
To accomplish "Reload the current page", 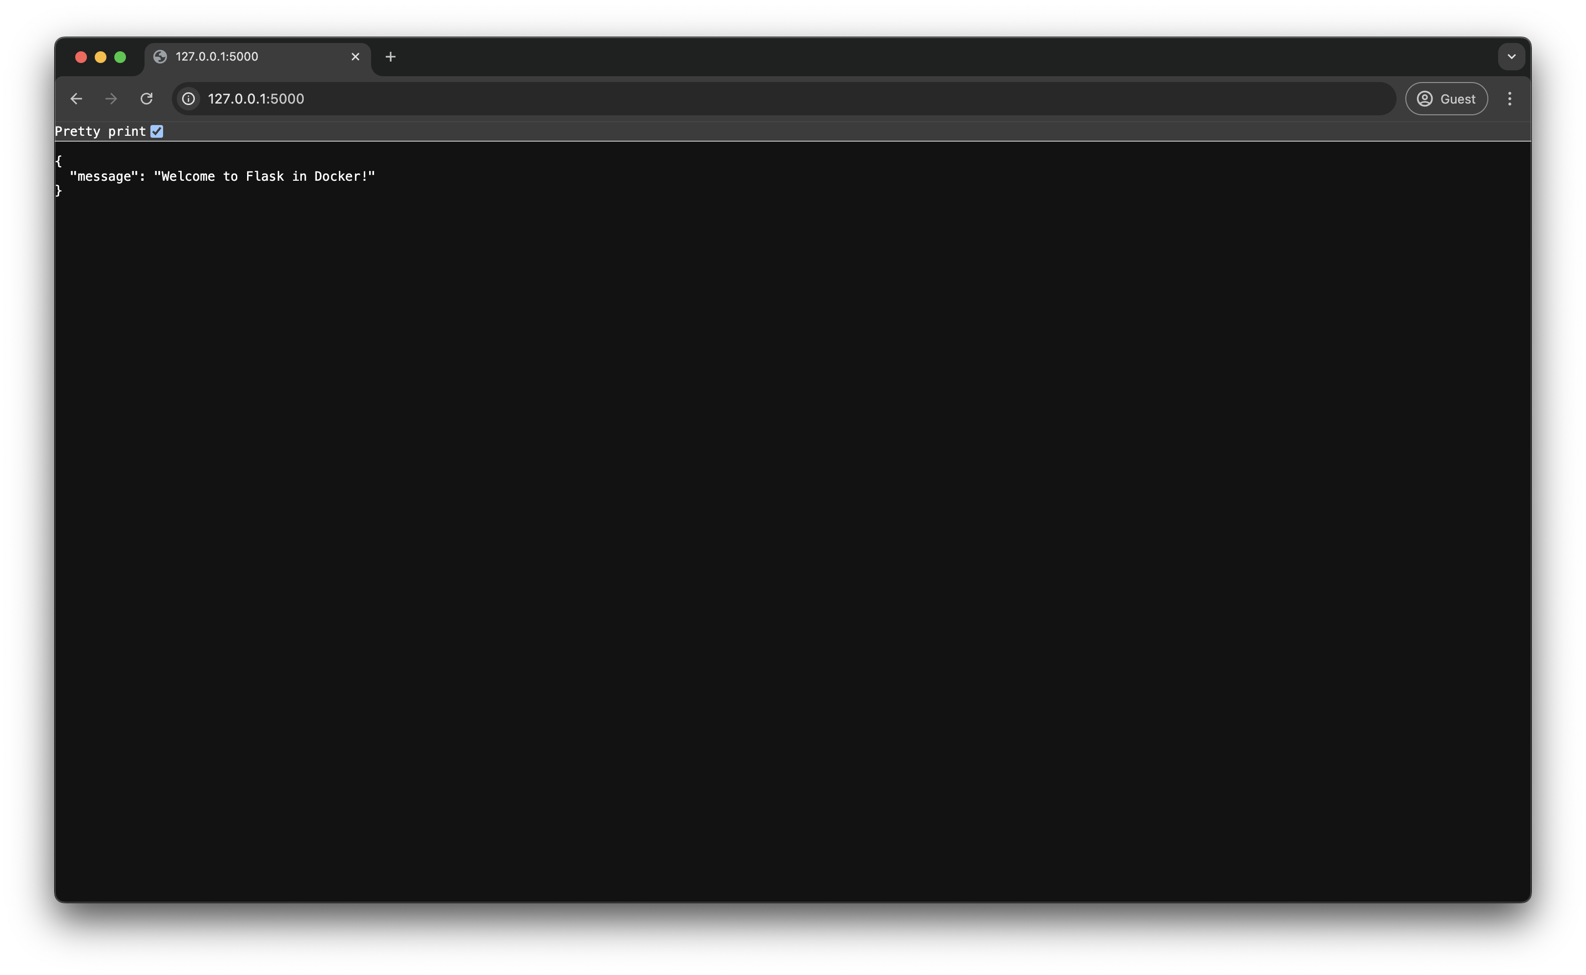I will click(146, 99).
